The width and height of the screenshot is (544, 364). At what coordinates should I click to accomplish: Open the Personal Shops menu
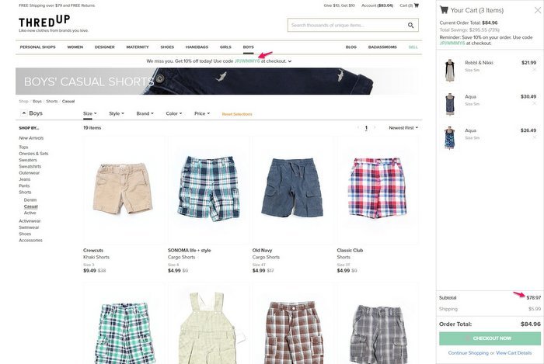(38, 47)
